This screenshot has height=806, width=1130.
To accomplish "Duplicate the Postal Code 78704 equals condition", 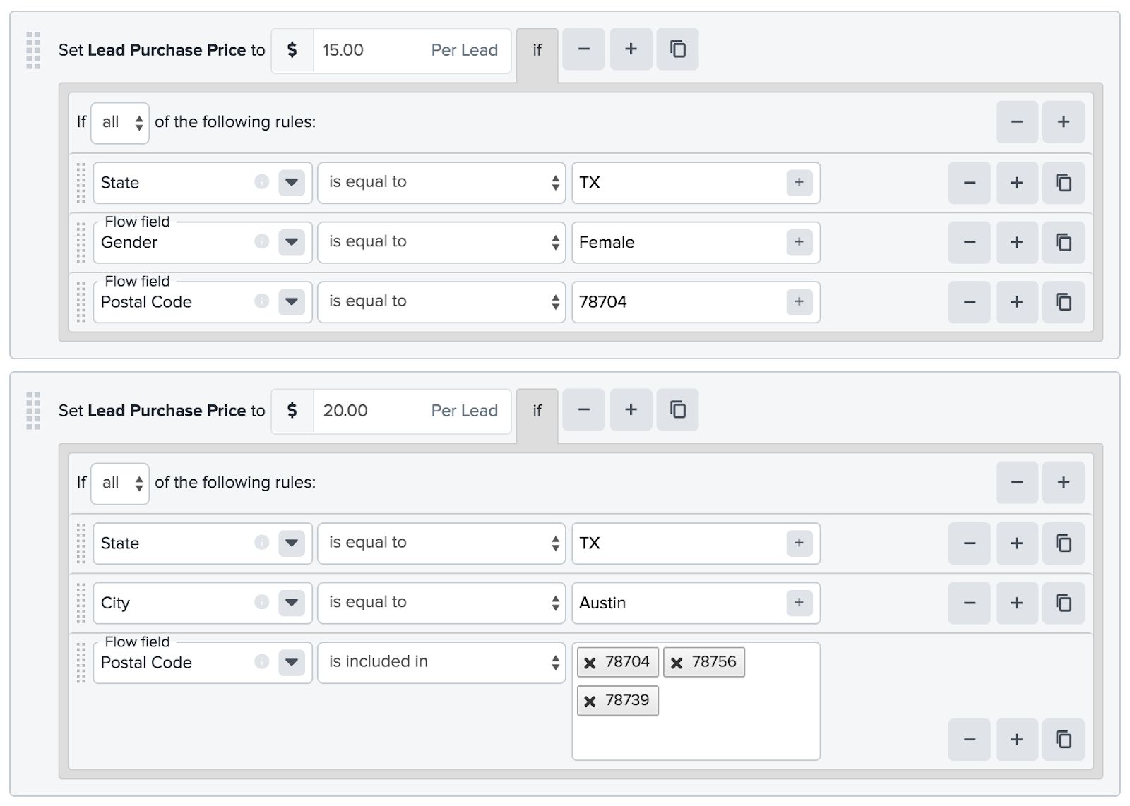I will click(1063, 302).
